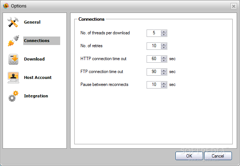The image size is (240, 166).
Task: Click the threads per download value field
Action: click(154, 33)
